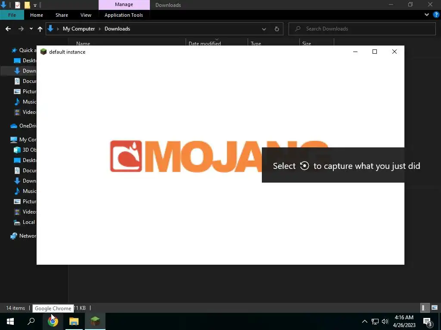Sort by the Date modified column

[205, 43]
